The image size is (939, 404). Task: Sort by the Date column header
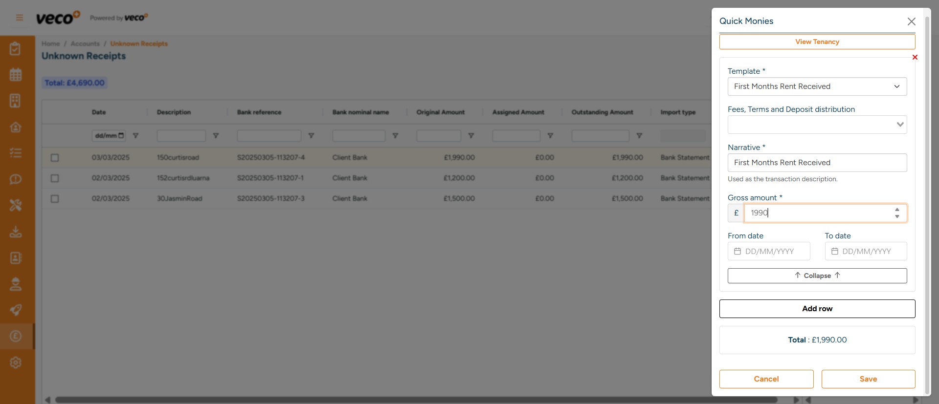[x=99, y=112]
